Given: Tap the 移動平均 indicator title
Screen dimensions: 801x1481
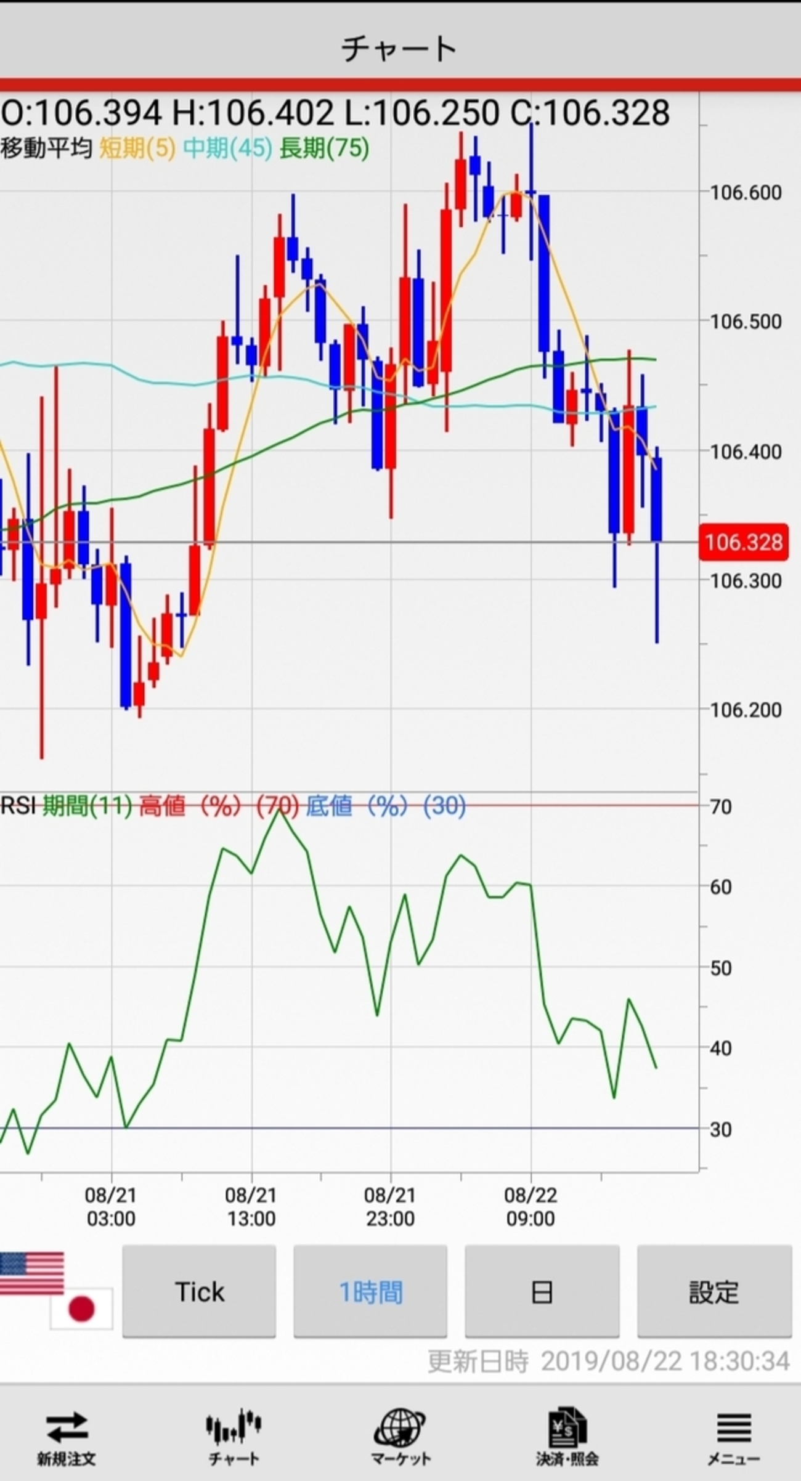Looking at the screenshot, I should click(46, 148).
